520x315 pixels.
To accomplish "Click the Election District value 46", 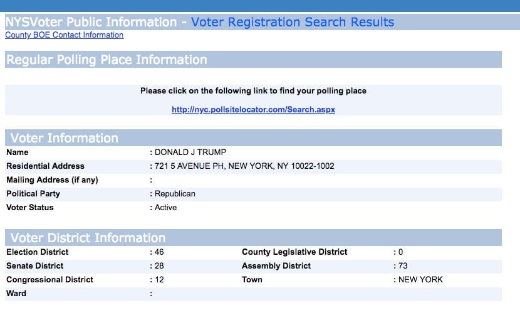I will pos(159,252).
